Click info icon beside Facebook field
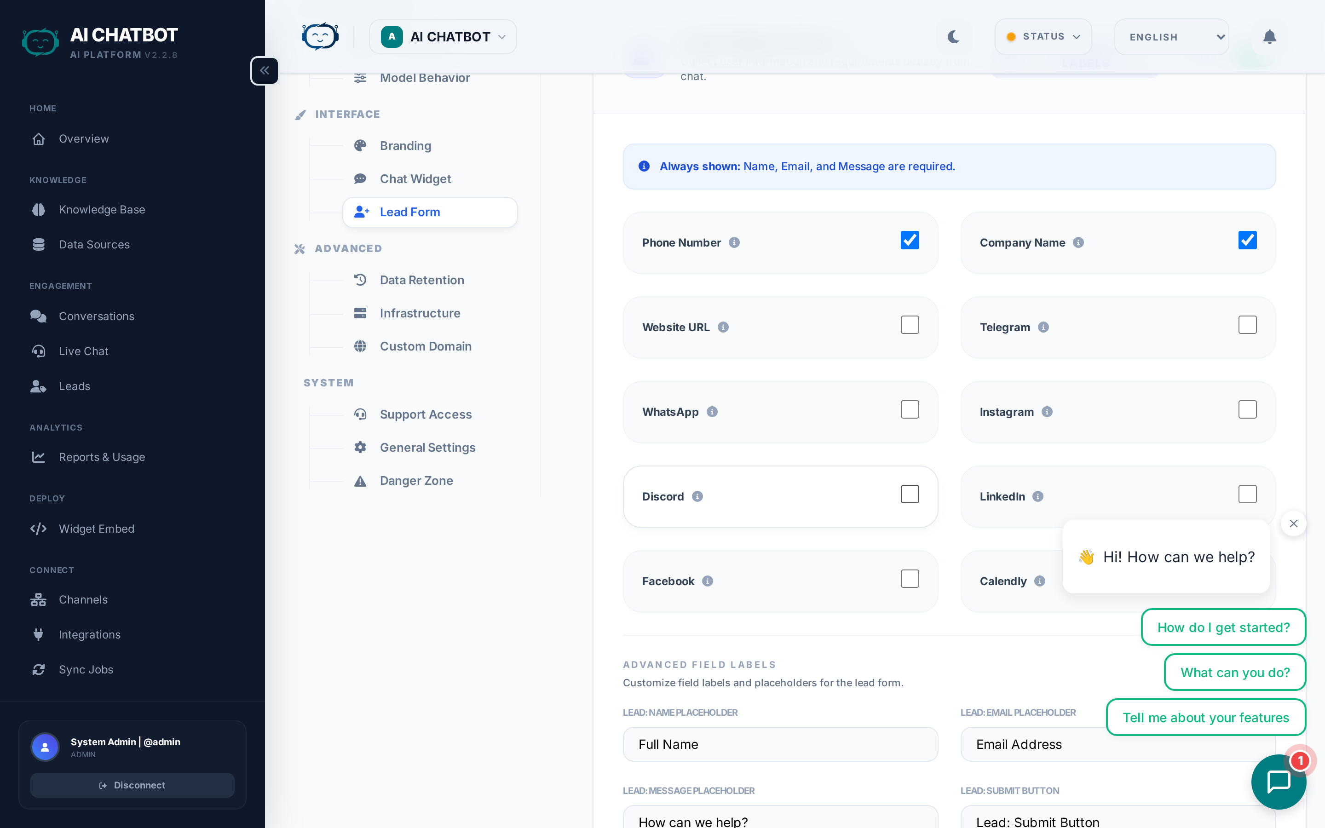 [708, 581]
